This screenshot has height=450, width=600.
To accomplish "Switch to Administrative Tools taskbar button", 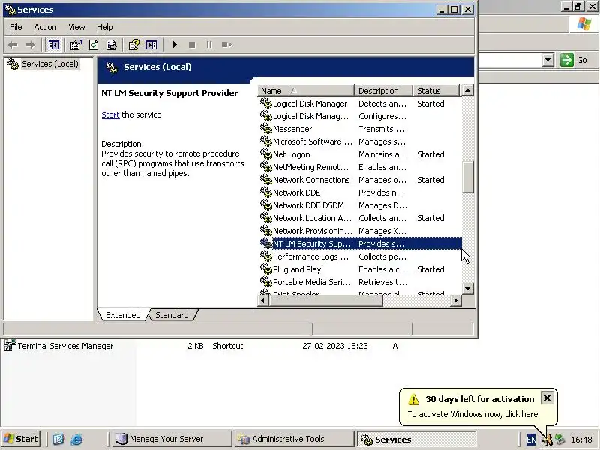I will 294,439.
